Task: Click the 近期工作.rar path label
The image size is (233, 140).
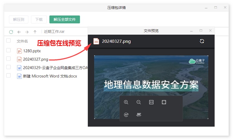Action: tap(54, 32)
